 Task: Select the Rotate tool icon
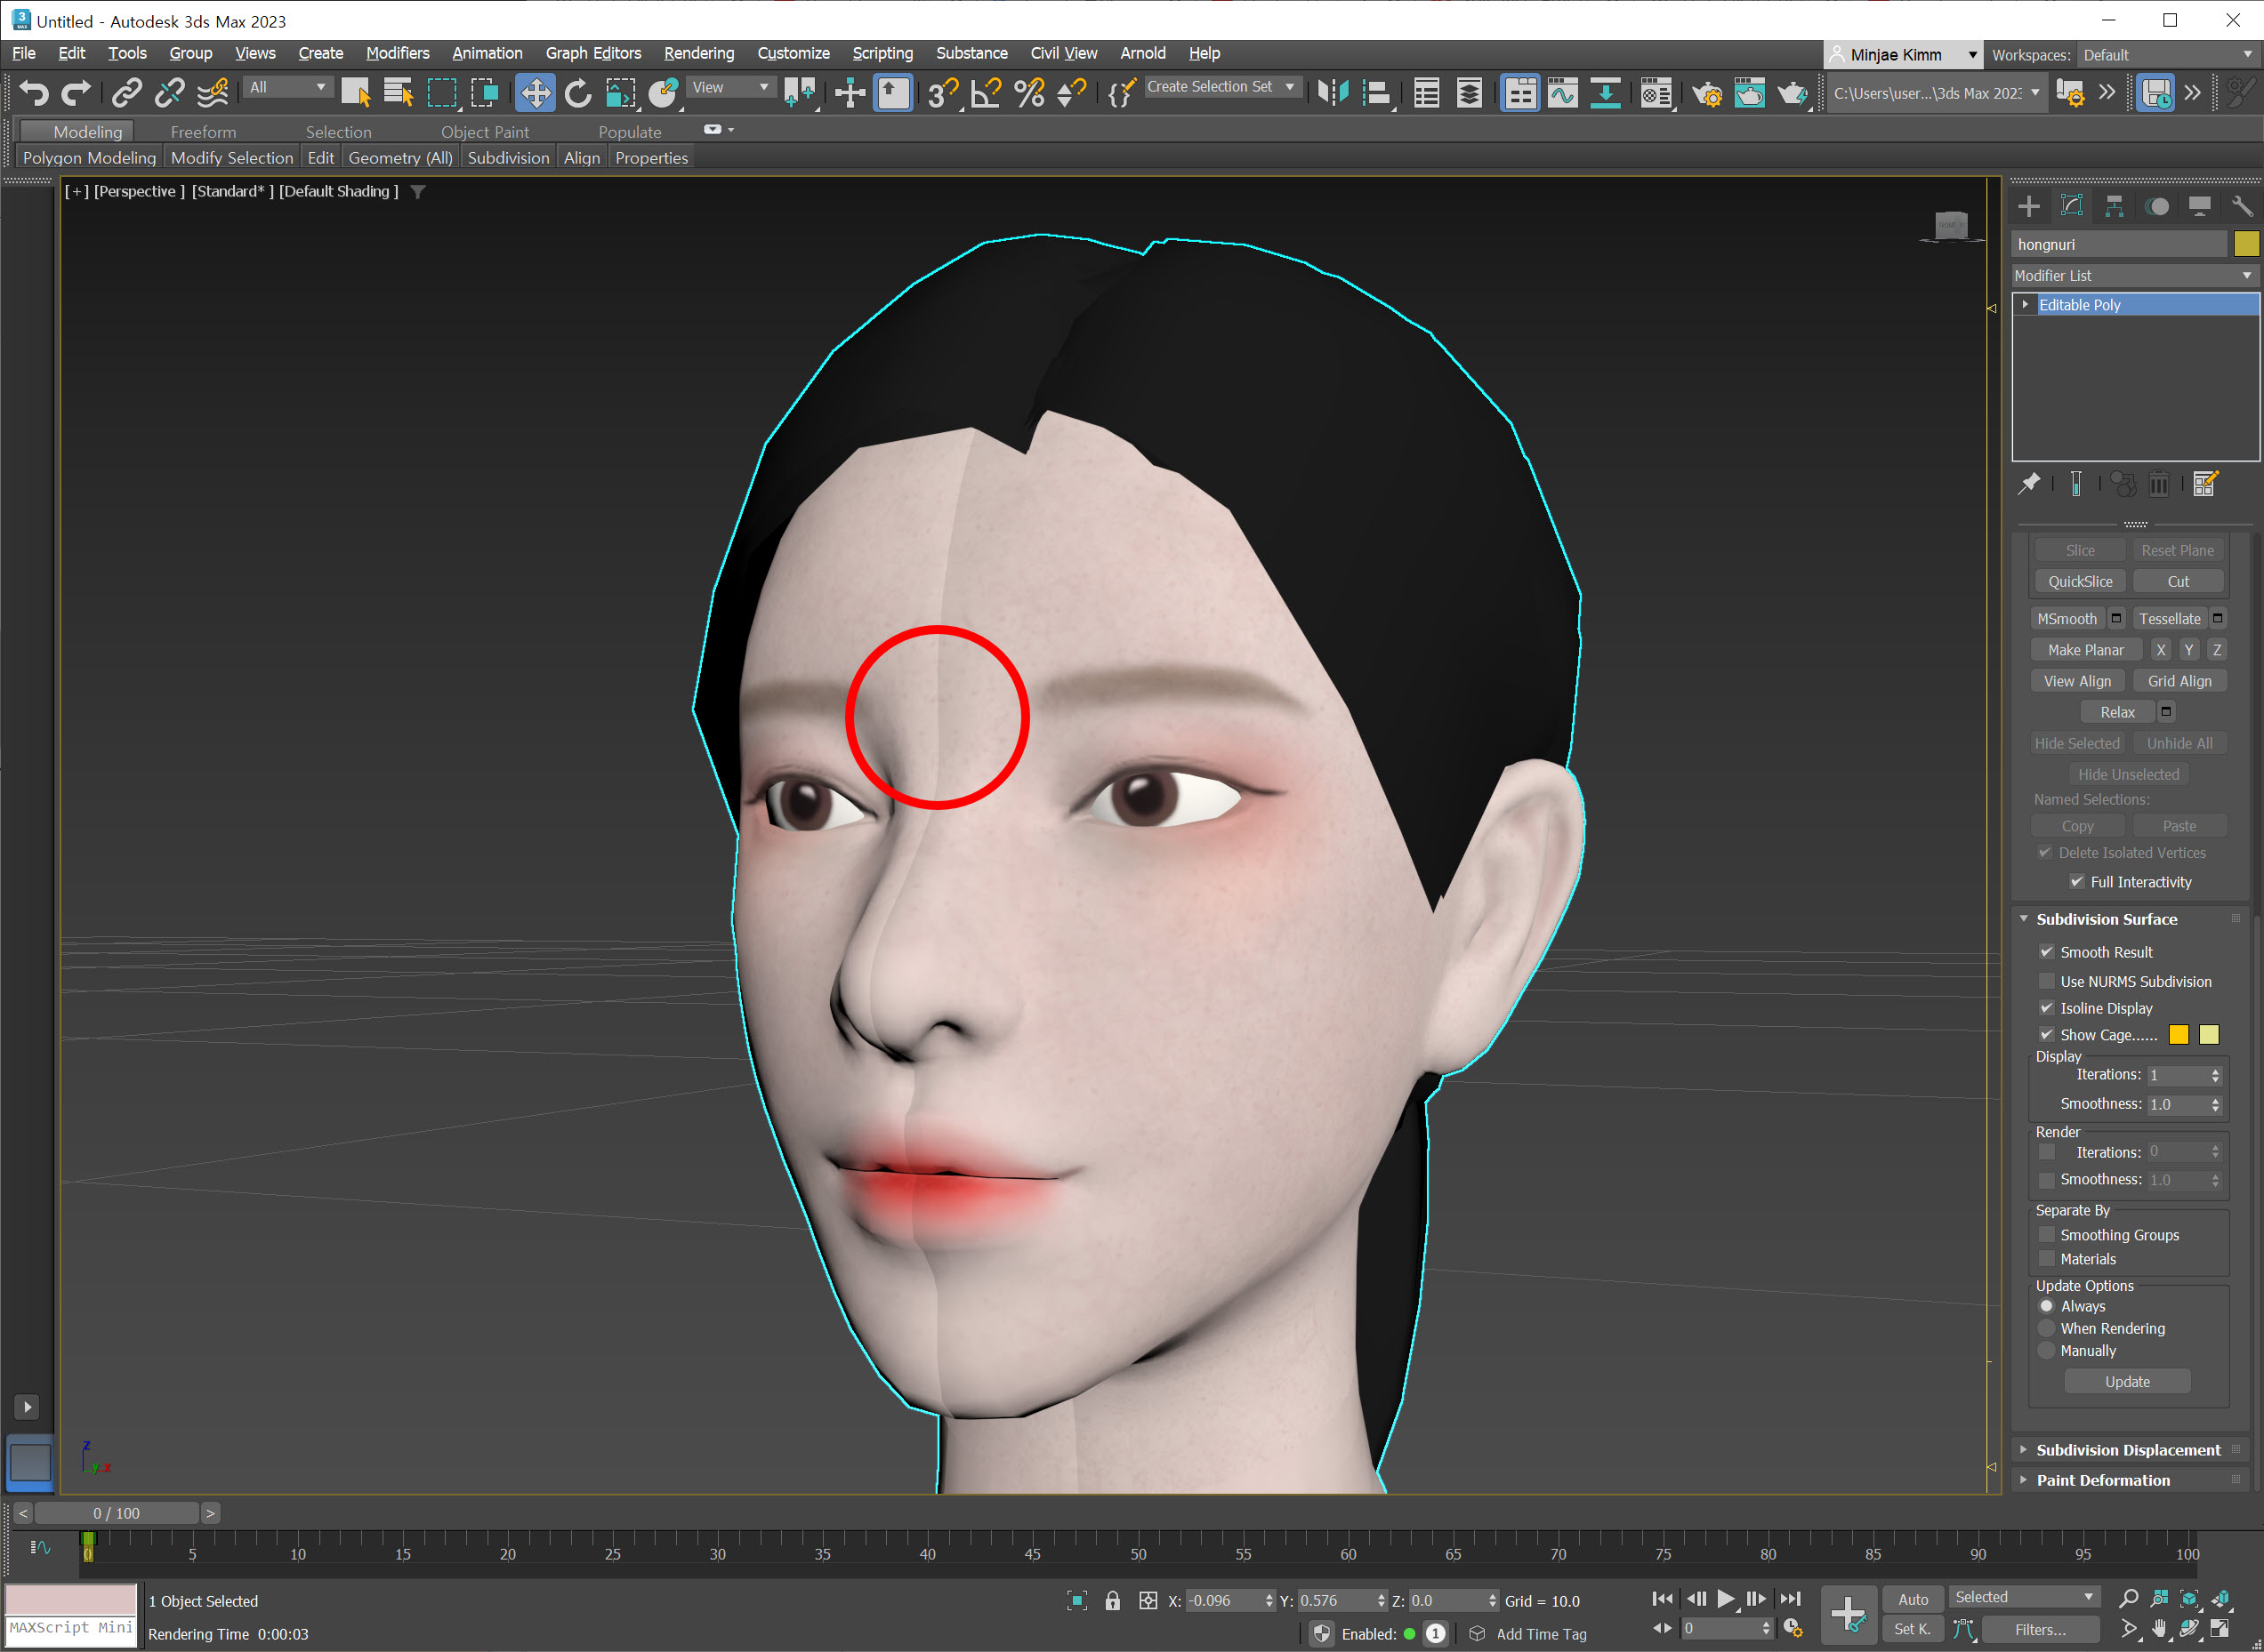[577, 93]
